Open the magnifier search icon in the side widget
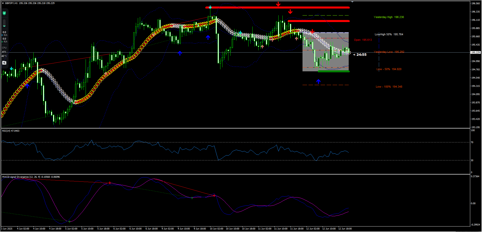 [x=4, y=63]
